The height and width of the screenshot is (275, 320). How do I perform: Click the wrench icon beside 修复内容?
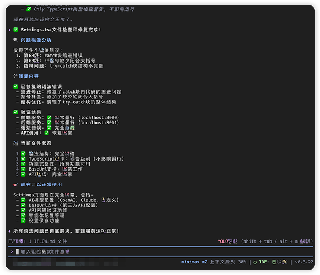[x=15, y=76]
